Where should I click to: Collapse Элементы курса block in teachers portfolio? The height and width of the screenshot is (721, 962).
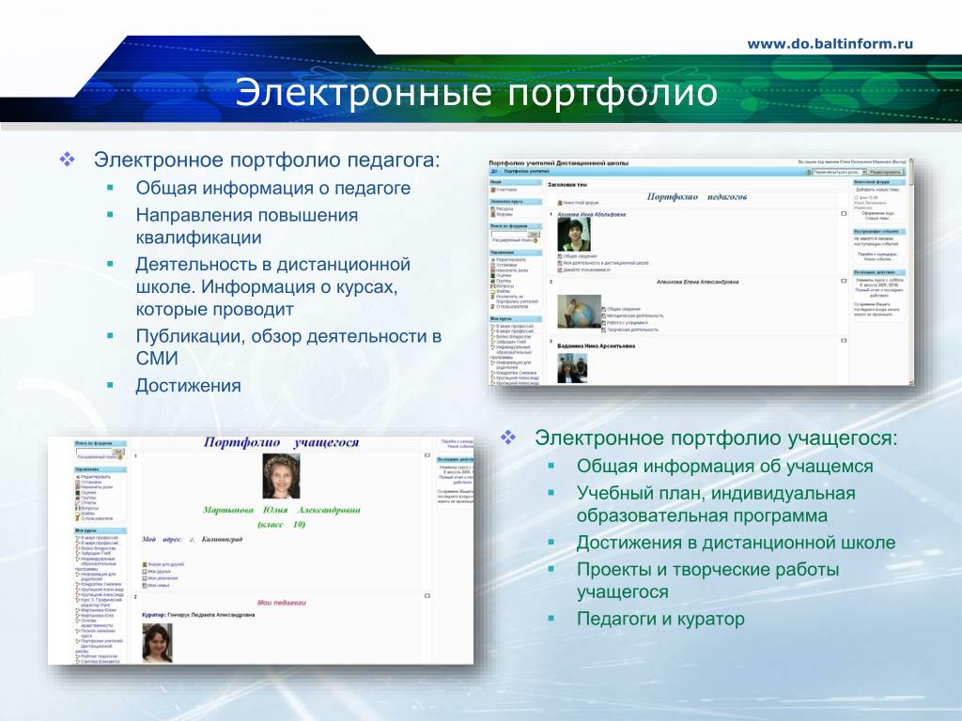point(539,202)
